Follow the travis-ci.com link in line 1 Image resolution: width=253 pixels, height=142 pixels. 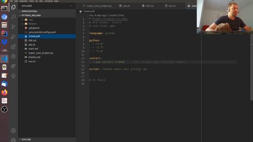tap(110, 19)
